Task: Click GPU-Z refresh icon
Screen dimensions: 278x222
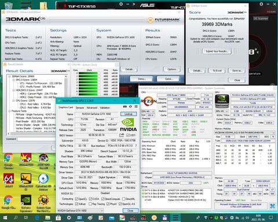Action: coord(130,106)
